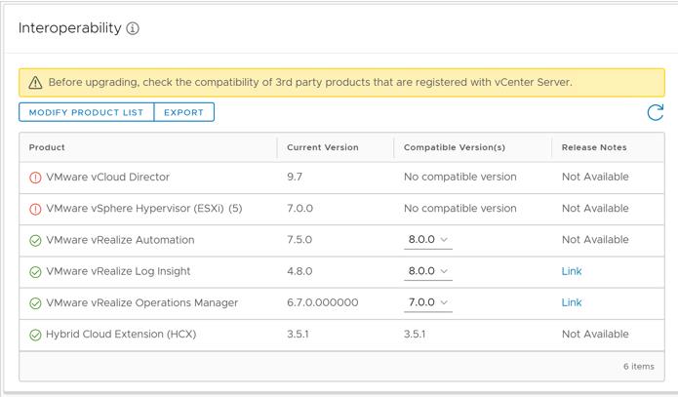Export the interoperability product list
This screenshot has width=678, height=397.
click(x=183, y=112)
